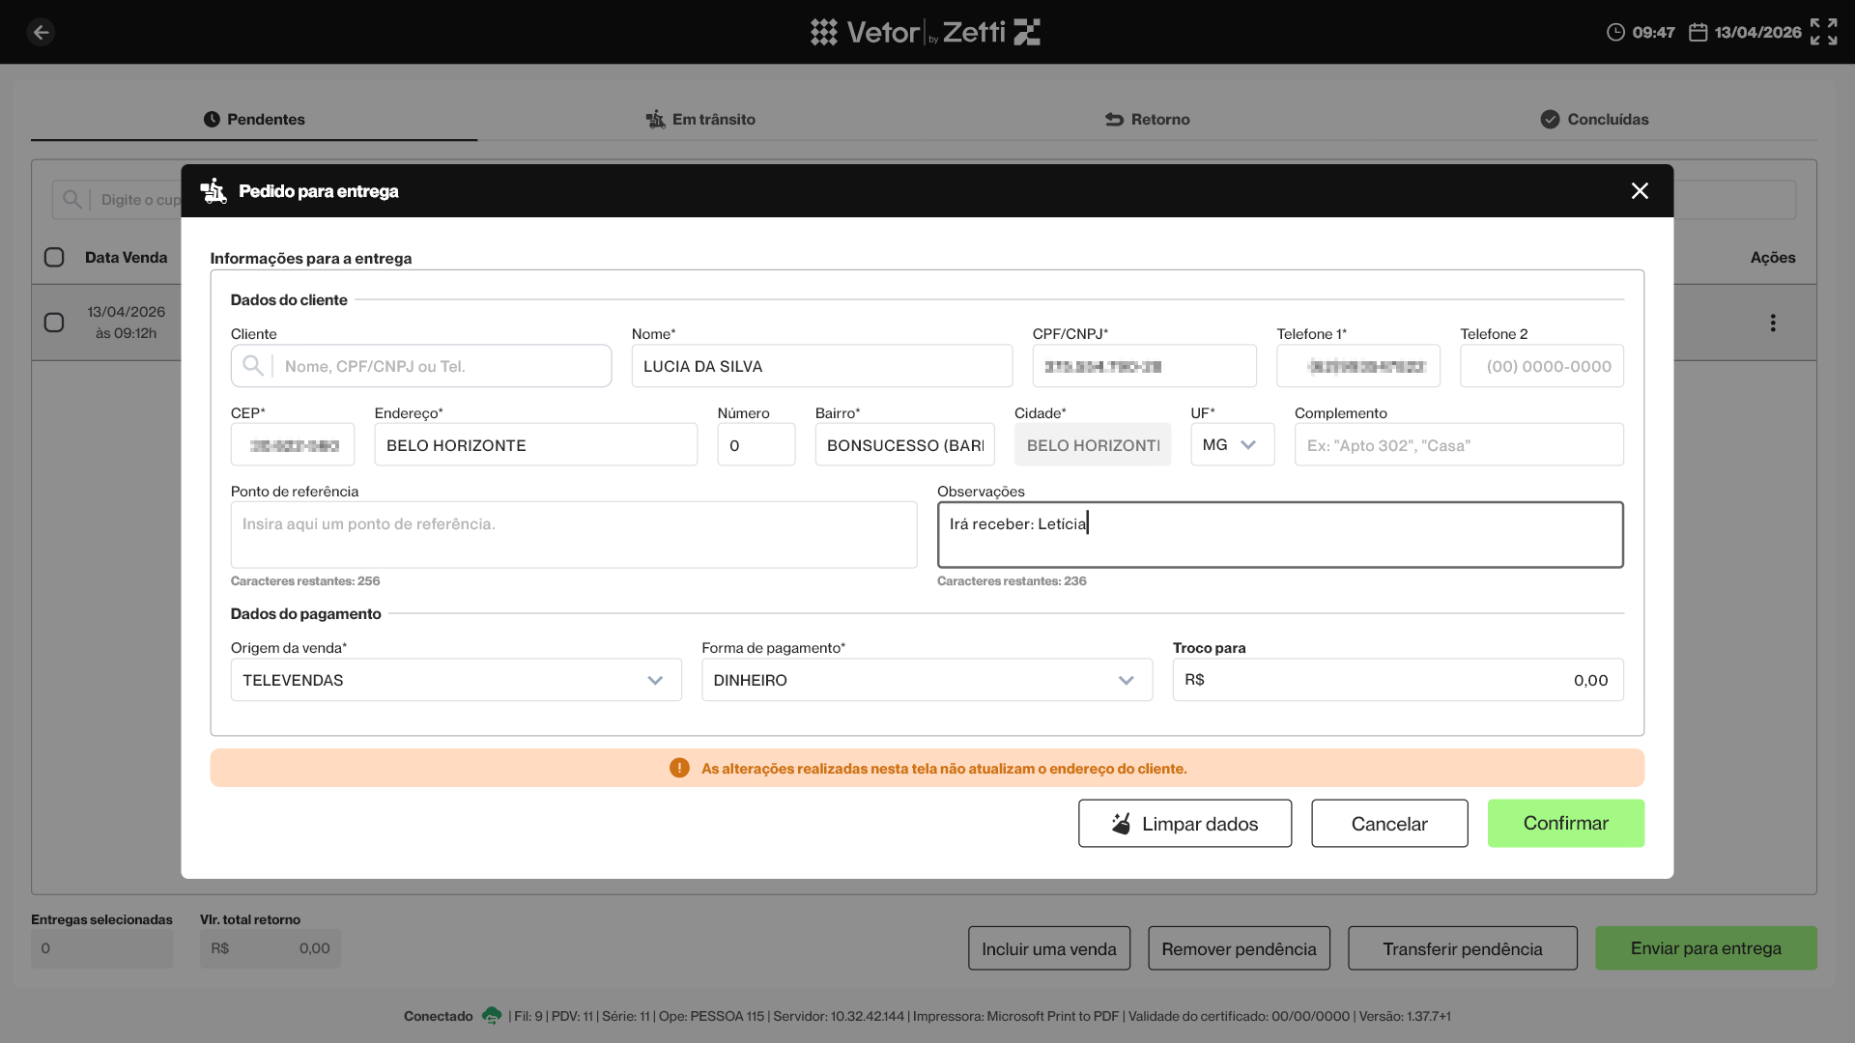Go back using the top-left arrow icon
This screenshot has width=1855, height=1043.
pyautogui.click(x=41, y=32)
